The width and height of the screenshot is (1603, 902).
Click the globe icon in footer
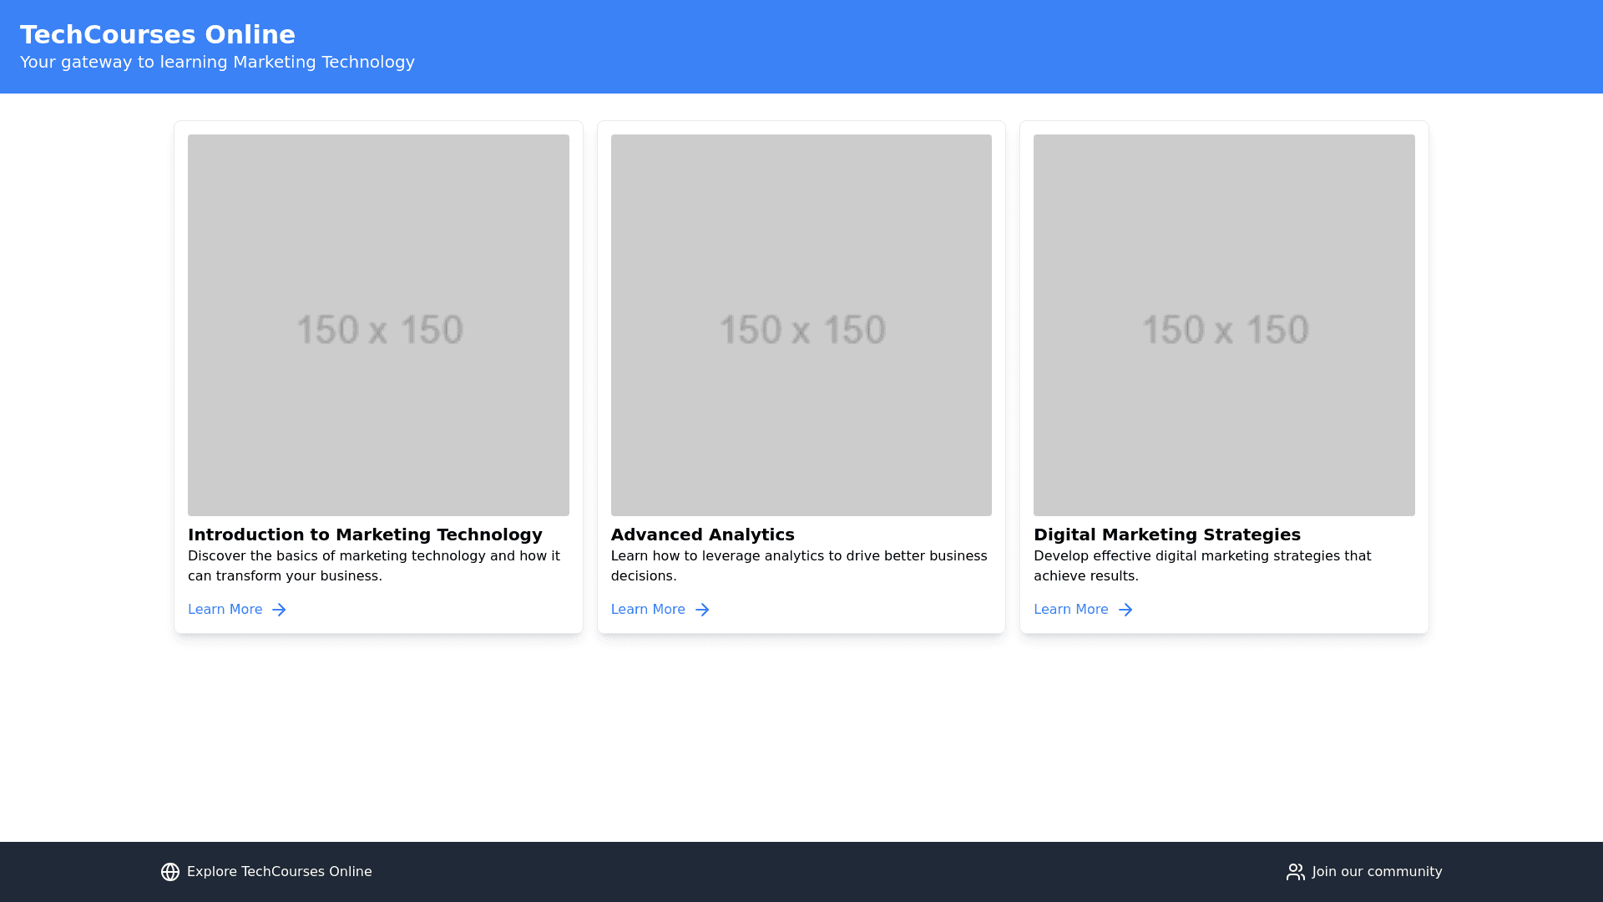click(170, 872)
